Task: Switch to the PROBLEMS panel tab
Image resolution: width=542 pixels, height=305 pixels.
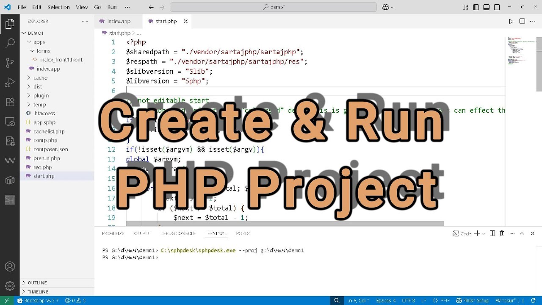Action: (113, 233)
